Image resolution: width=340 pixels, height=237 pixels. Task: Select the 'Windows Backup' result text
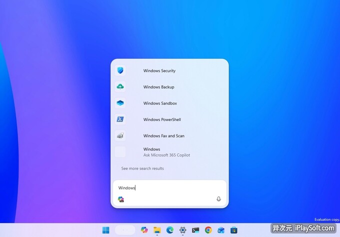click(158, 87)
